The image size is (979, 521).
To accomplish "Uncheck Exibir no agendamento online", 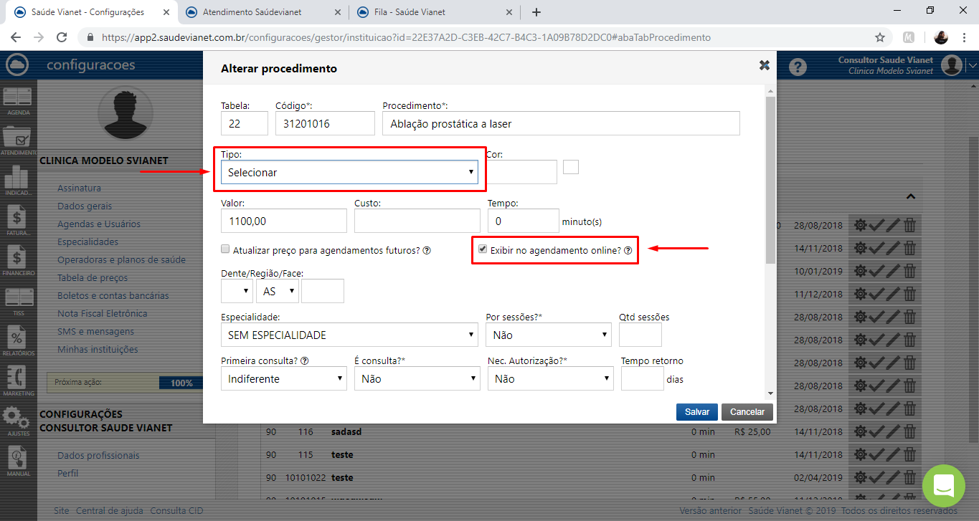I will point(483,249).
